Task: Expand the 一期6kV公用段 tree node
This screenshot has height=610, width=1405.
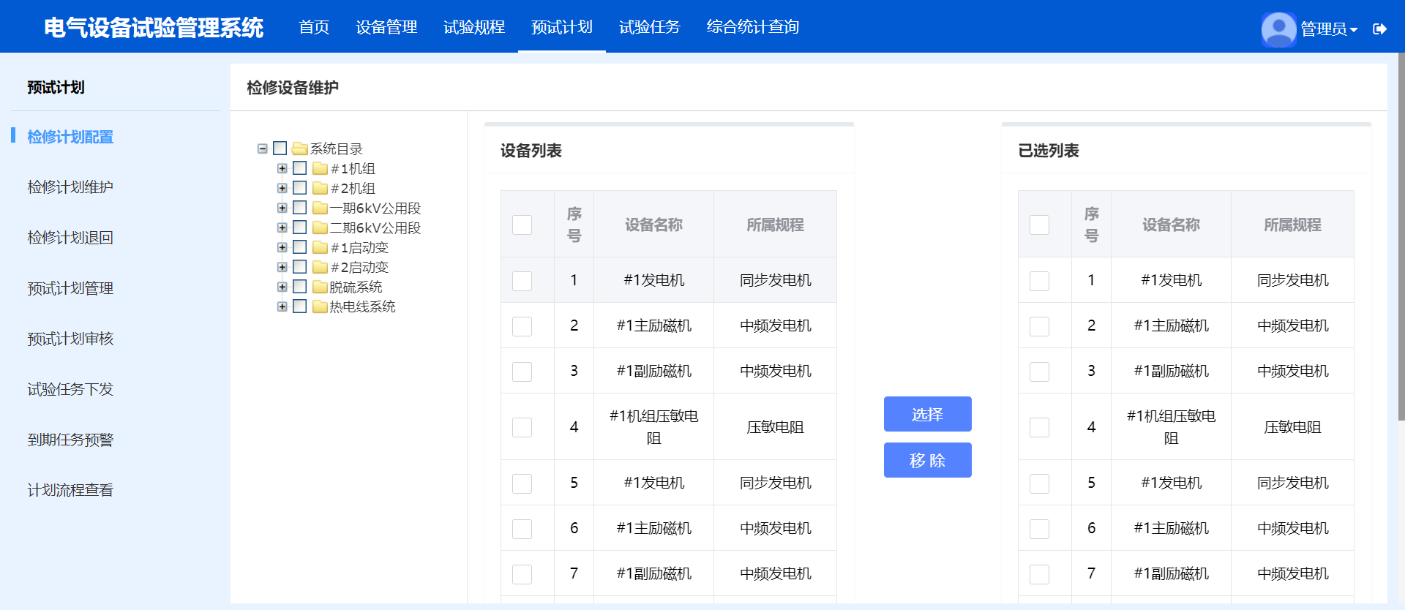Action: coord(282,208)
